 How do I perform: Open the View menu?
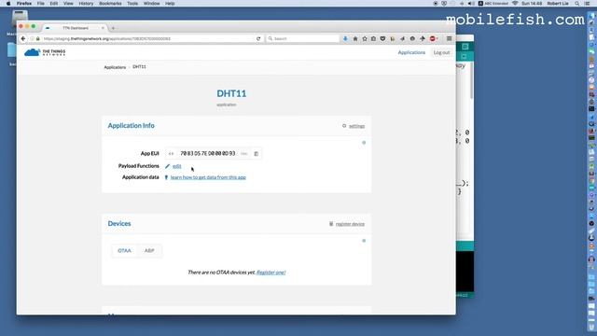[x=68, y=4]
